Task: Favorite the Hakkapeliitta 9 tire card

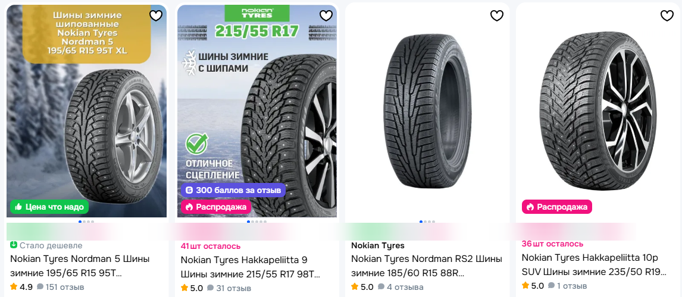Action: pyautogui.click(x=326, y=15)
